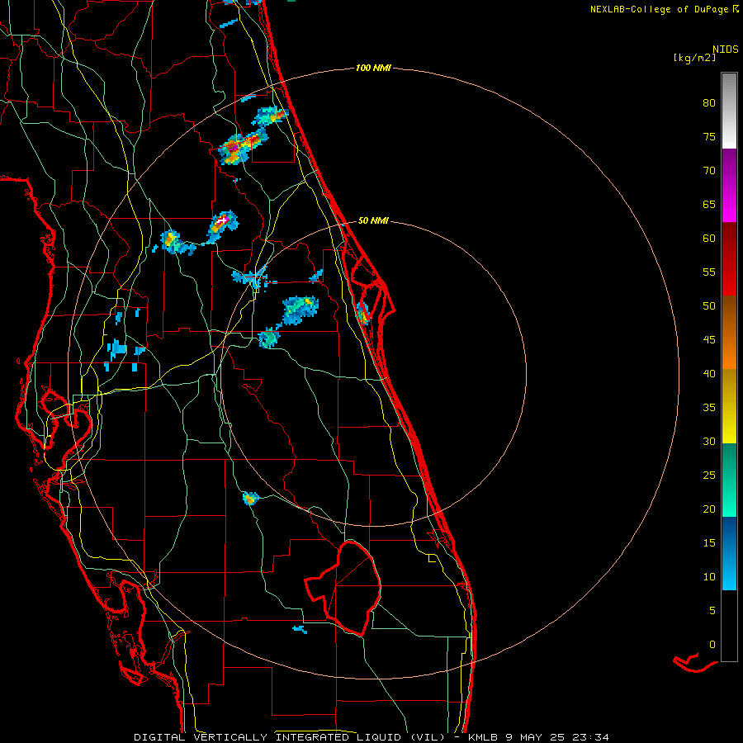Click the scale value 65

pyautogui.click(x=709, y=205)
